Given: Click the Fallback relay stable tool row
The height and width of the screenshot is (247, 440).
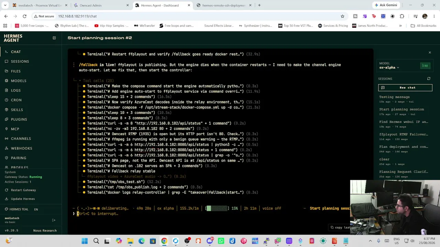Looking at the screenshot, I should pos(119,171).
